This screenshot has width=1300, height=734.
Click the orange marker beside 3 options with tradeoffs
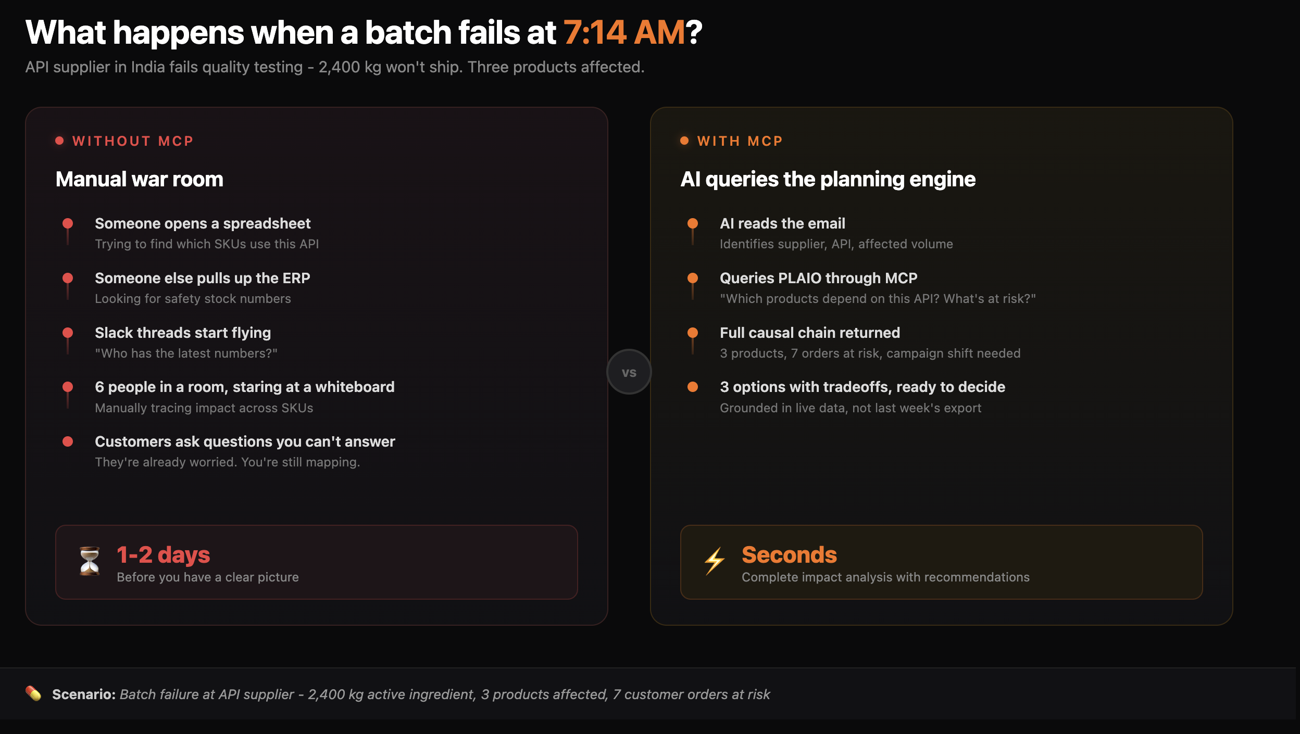pos(693,387)
